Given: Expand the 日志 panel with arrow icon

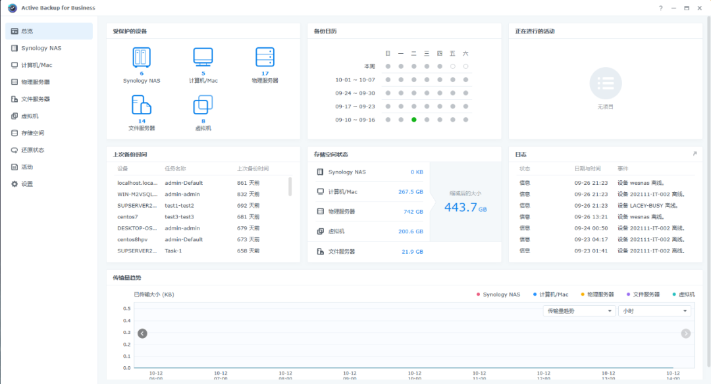Looking at the screenshot, I should (x=695, y=154).
